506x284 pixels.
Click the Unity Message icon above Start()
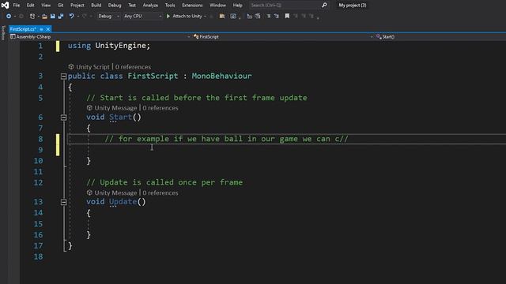coord(89,108)
